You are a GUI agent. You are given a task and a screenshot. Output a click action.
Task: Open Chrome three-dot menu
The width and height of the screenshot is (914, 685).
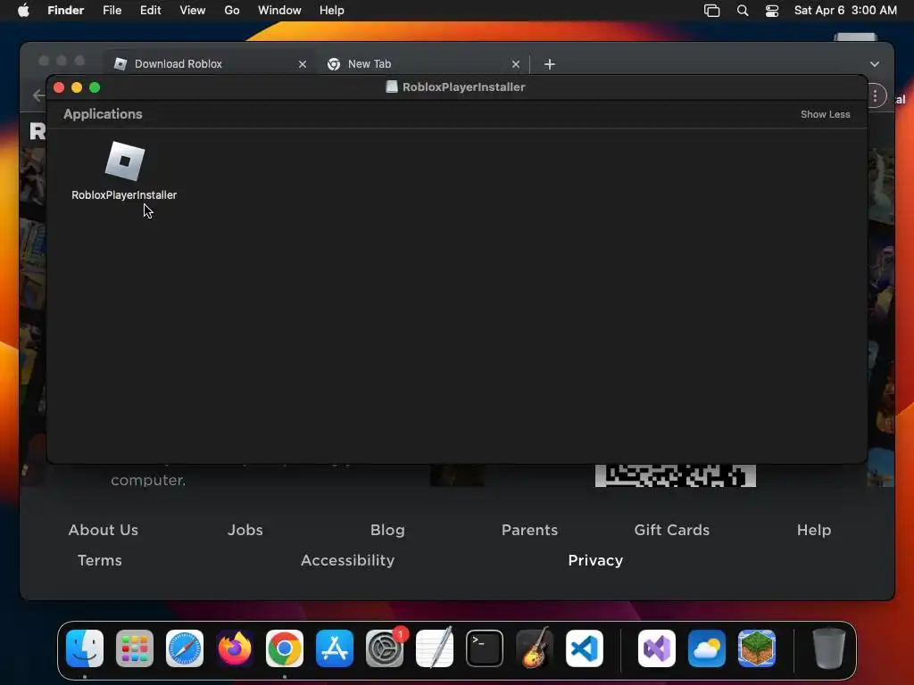(x=875, y=96)
